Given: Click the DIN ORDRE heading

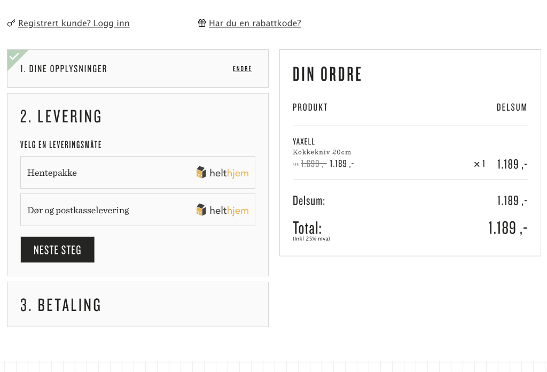Looking at the screenshot, I should coord(327,75).
